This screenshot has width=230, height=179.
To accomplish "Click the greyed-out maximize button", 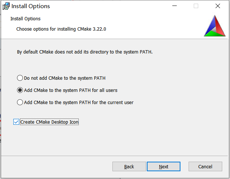I will (196, 6).
